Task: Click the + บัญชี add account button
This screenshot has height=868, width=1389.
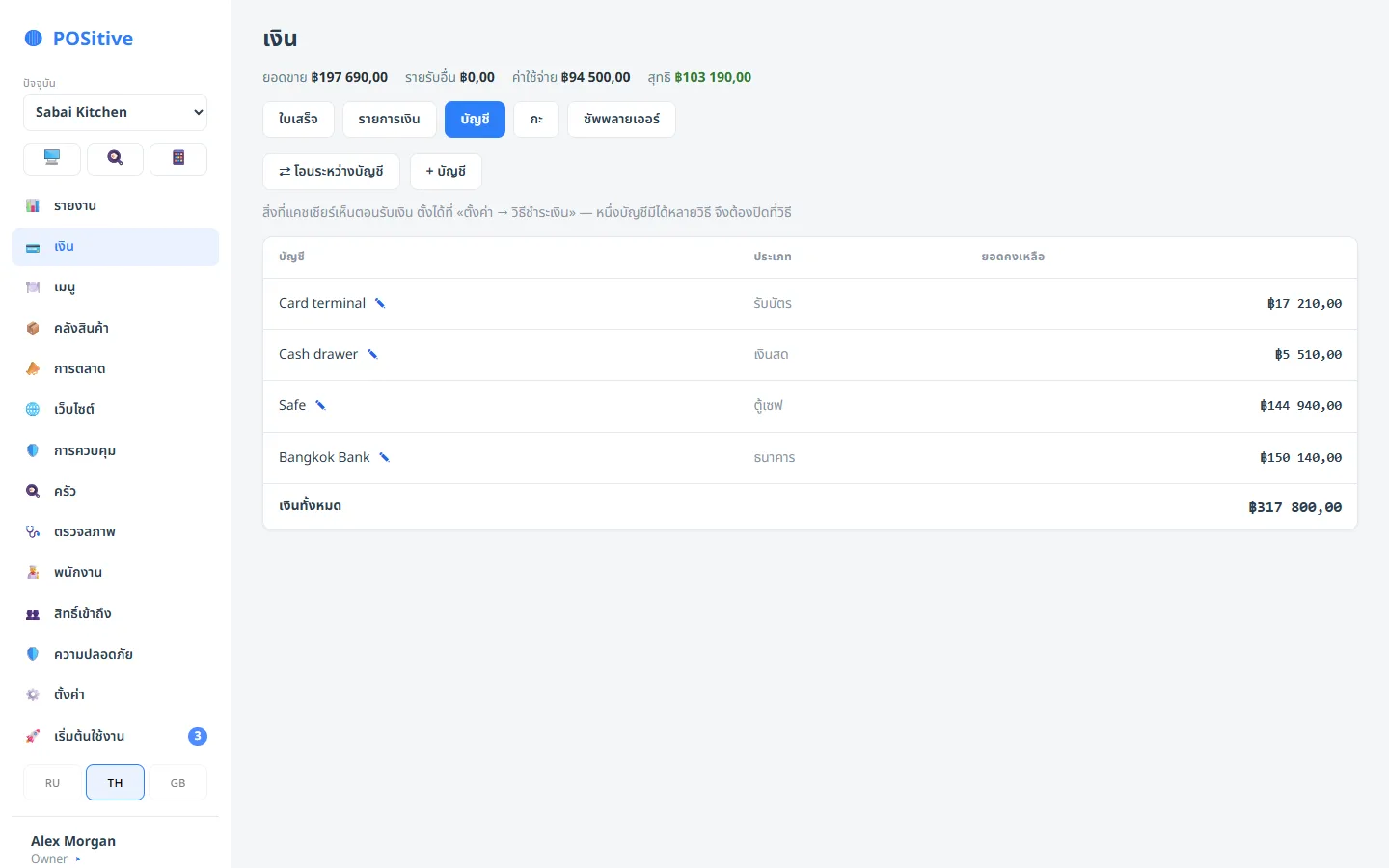Action: click(446, 172)
